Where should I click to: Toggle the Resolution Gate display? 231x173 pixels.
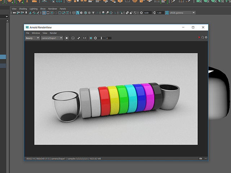click(52, 13)
